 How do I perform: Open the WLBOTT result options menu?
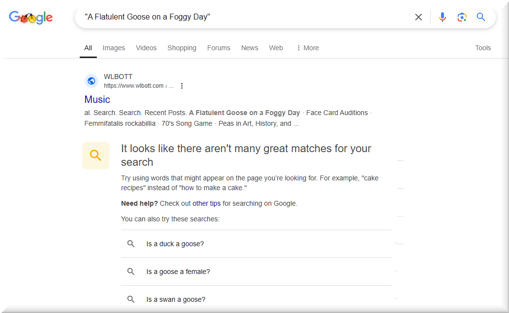[182, 86]
